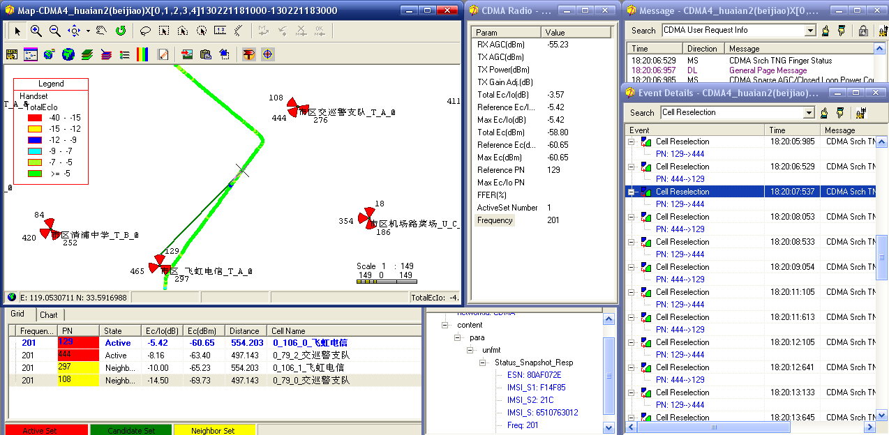Collapse the Cell Reselection event at 18:20:06:529
The height and width of the screenshot is (435, 889).
coord(632,167)
